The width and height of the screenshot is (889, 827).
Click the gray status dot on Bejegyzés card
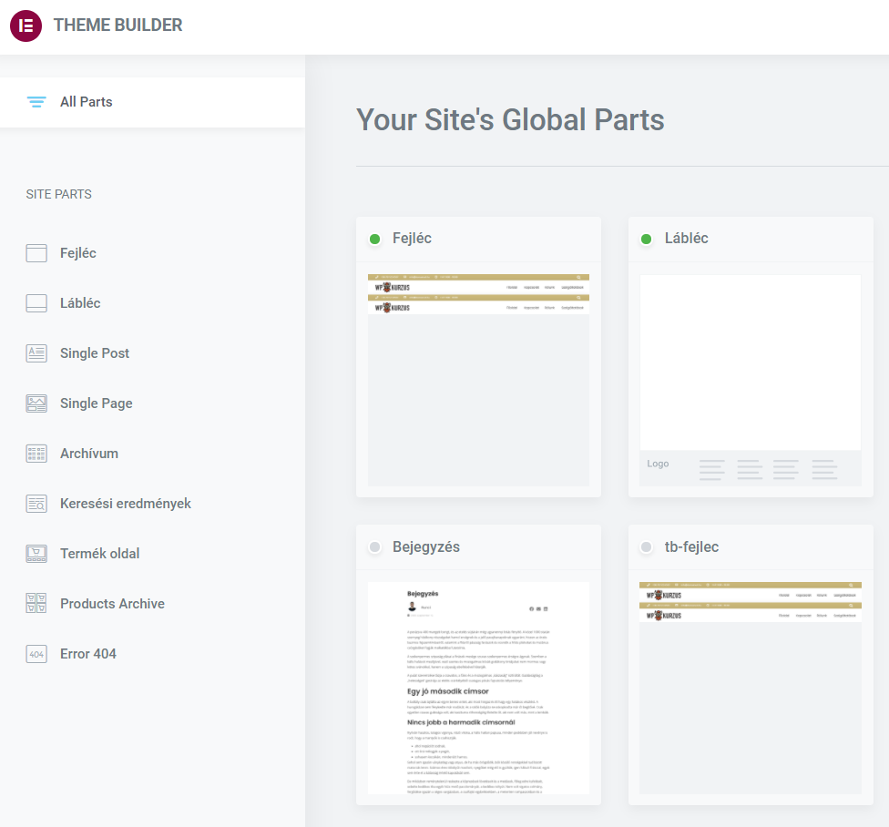[x=374, y=547]
